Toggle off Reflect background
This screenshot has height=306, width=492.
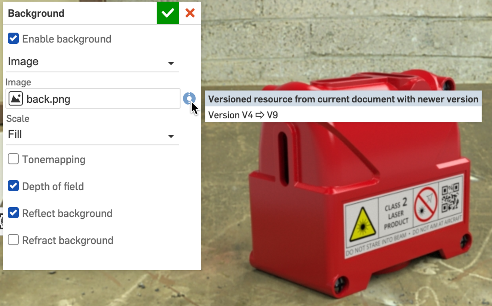point(13,213)
